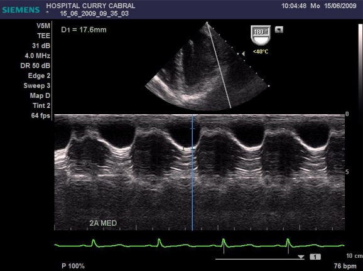Select the Edge 2 parameter
Image resolution: width=363 pixels, height=271 pixels.
(x=39, y=76)
